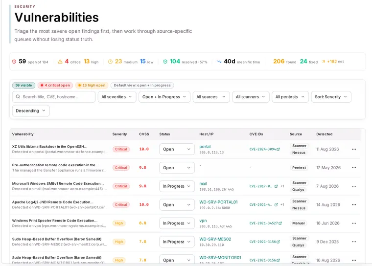Viewport: 372px width, 266px height.
Task: Change status dropdown for Apache Log4j2 row
Action: tap(177, 204)
